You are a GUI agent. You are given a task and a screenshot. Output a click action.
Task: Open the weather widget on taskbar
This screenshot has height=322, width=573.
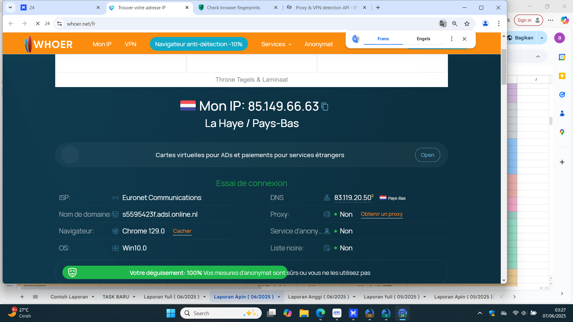click(20, 313)
